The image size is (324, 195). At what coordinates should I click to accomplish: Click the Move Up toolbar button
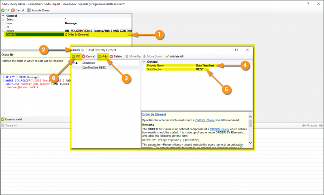coord(133,56)
